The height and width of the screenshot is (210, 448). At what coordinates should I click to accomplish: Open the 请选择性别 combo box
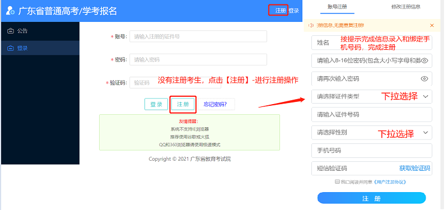372,133
